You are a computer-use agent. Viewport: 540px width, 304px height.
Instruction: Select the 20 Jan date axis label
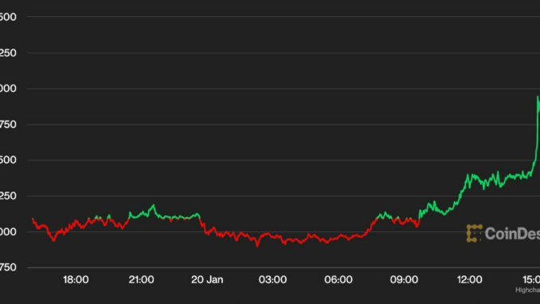[207, 279]
